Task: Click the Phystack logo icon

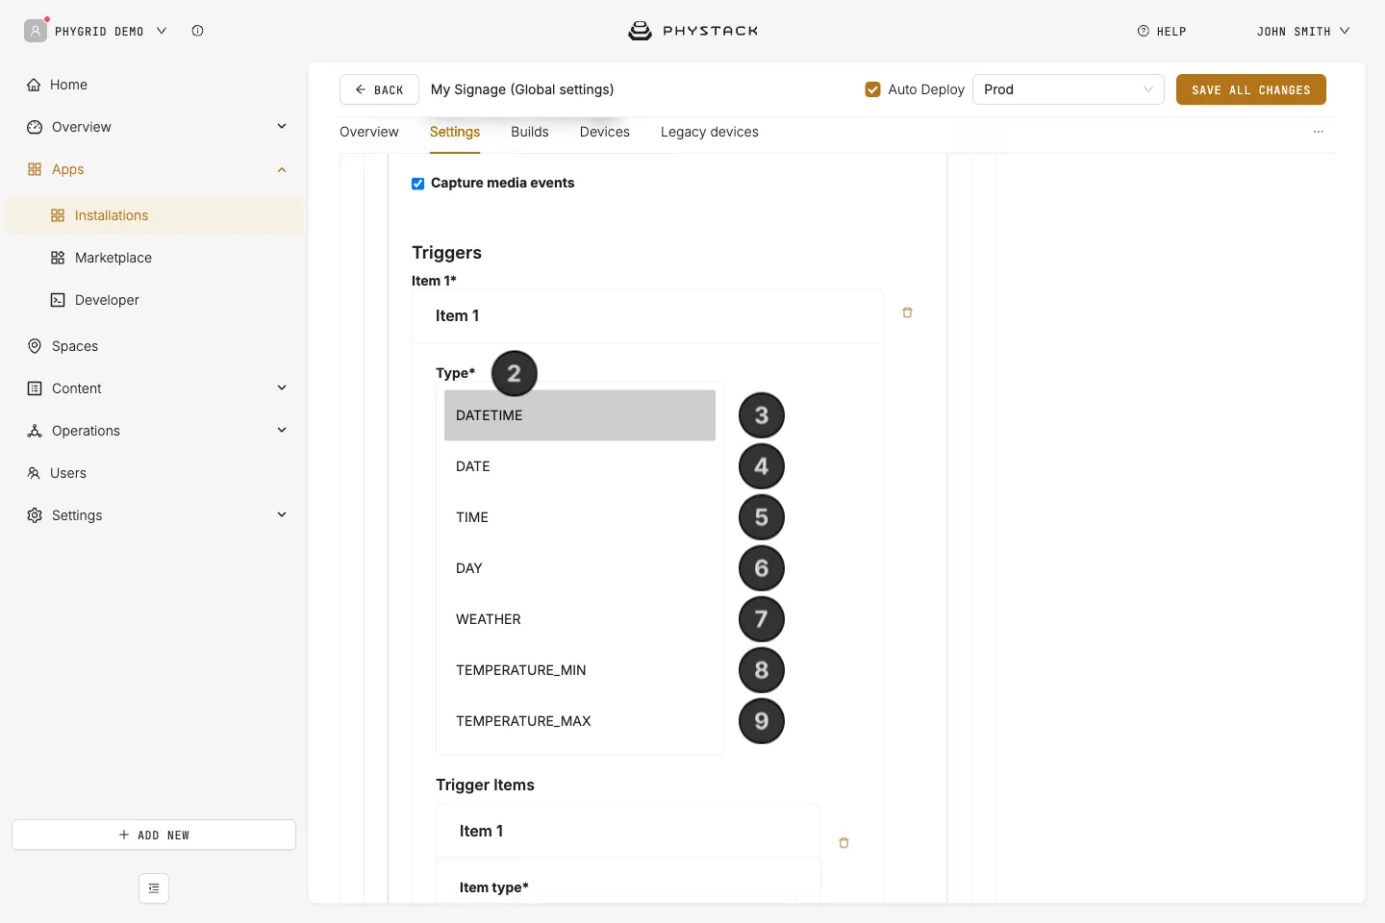Action: [640, 31]
